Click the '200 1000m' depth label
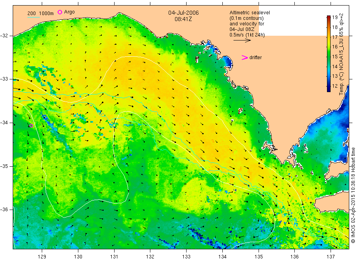 41,13
